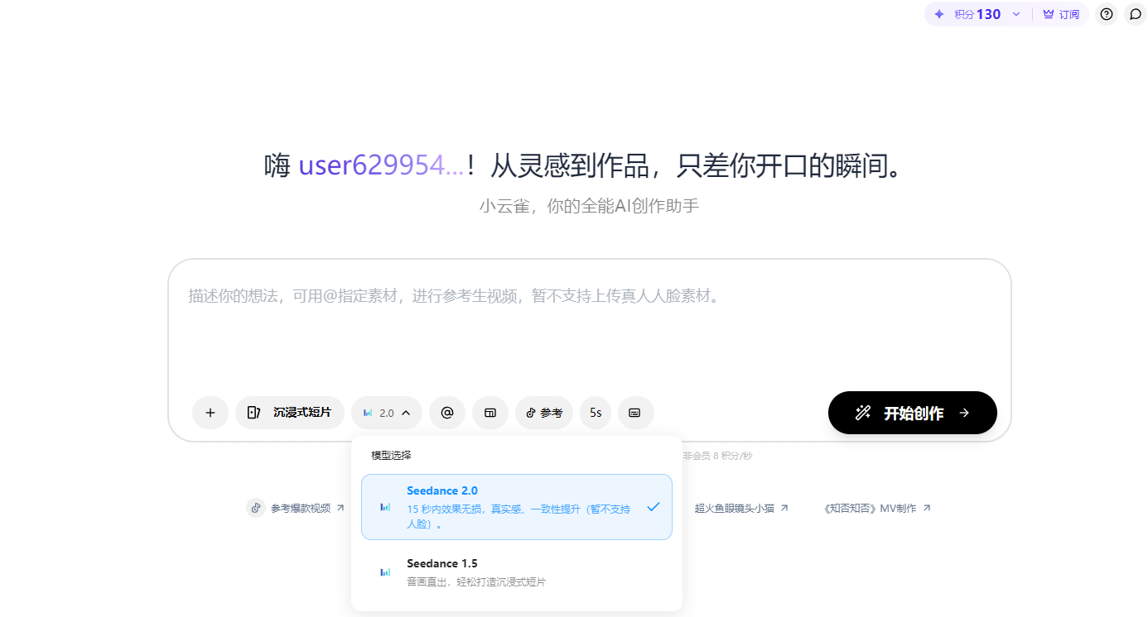Collapse the model version 2.0 dropdown

pyautogui.click(x=386, y=412)
